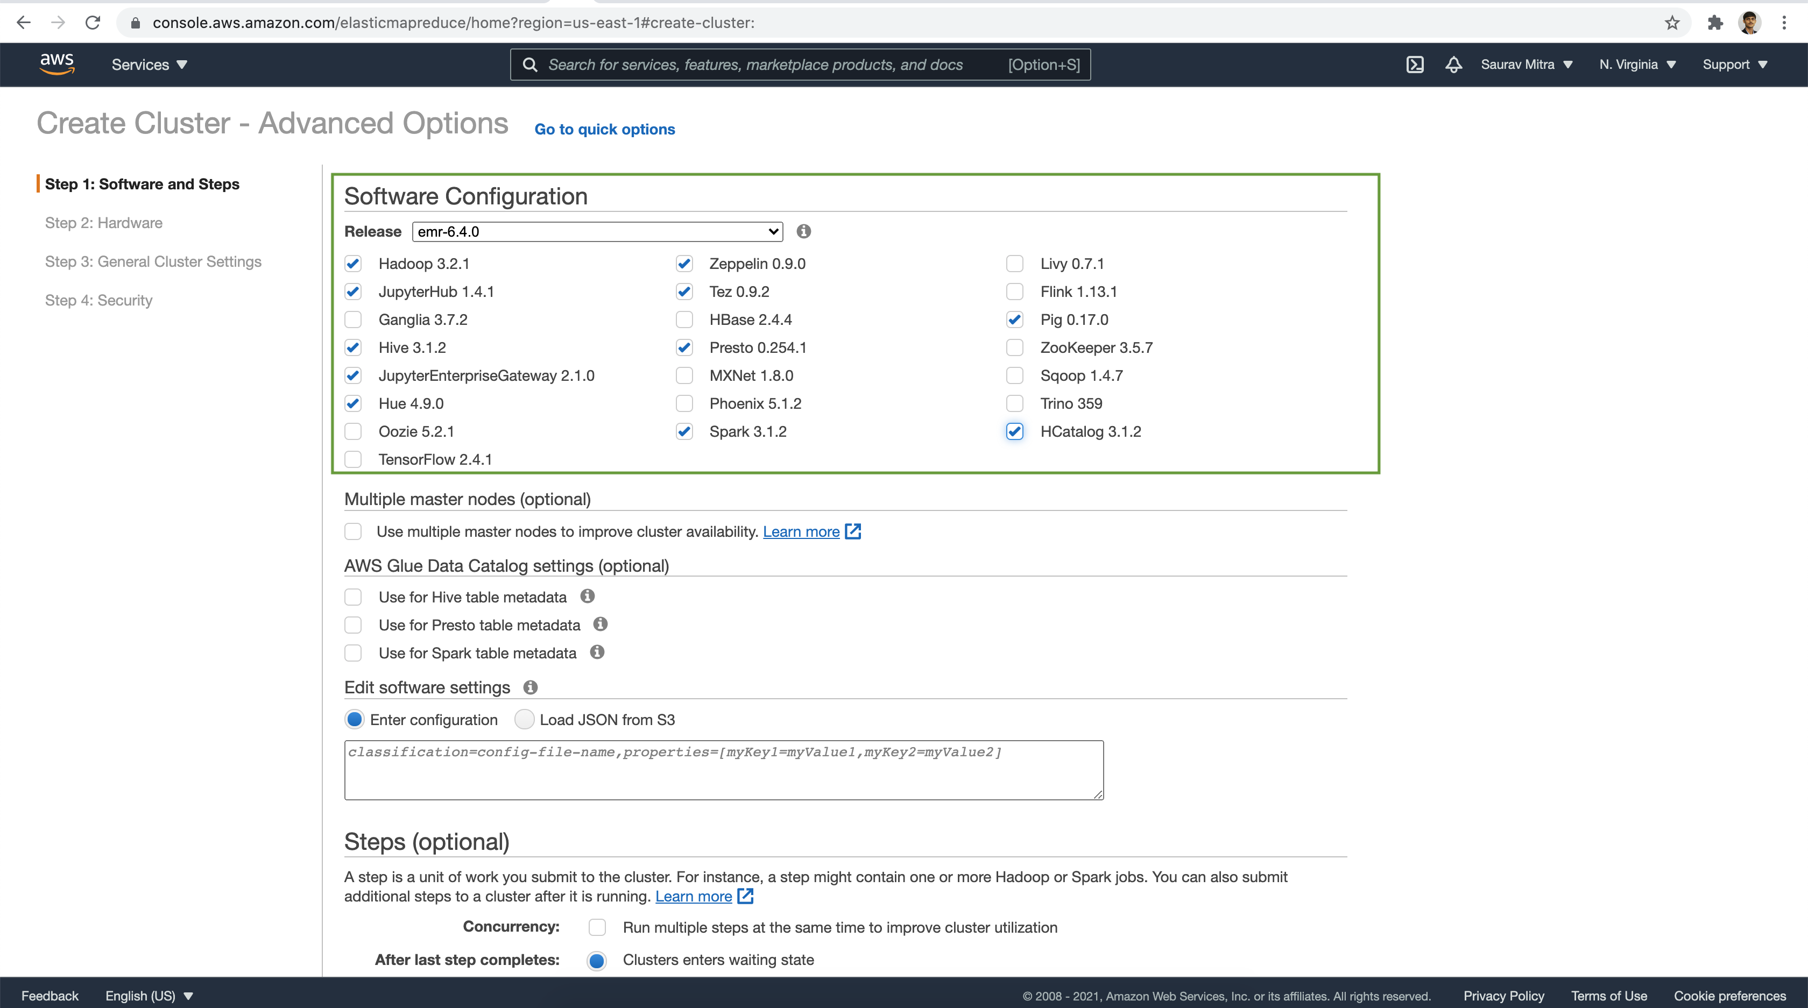This screenshot has width=1808, height=1008.
Task: Select Enter configuration radio button
Action: pyautogui.click(x=355, y=720)
